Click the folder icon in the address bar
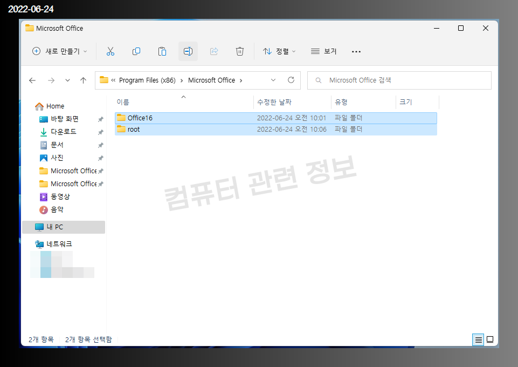Viewport: 518px width, 367px height. [x=105, y=80]
